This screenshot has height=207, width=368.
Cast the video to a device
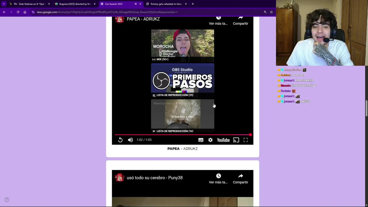(236, 140)
